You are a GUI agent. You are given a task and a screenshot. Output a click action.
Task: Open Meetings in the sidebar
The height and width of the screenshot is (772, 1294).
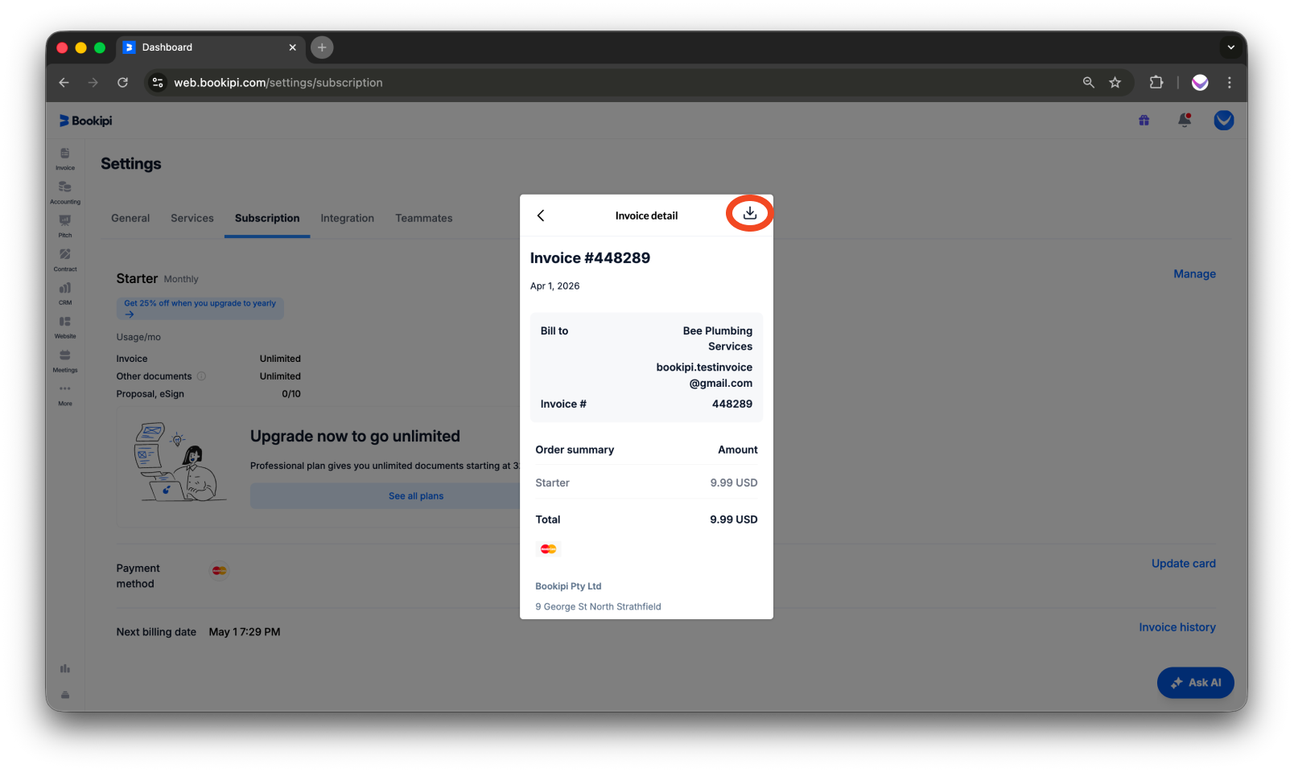click(65, 361)
